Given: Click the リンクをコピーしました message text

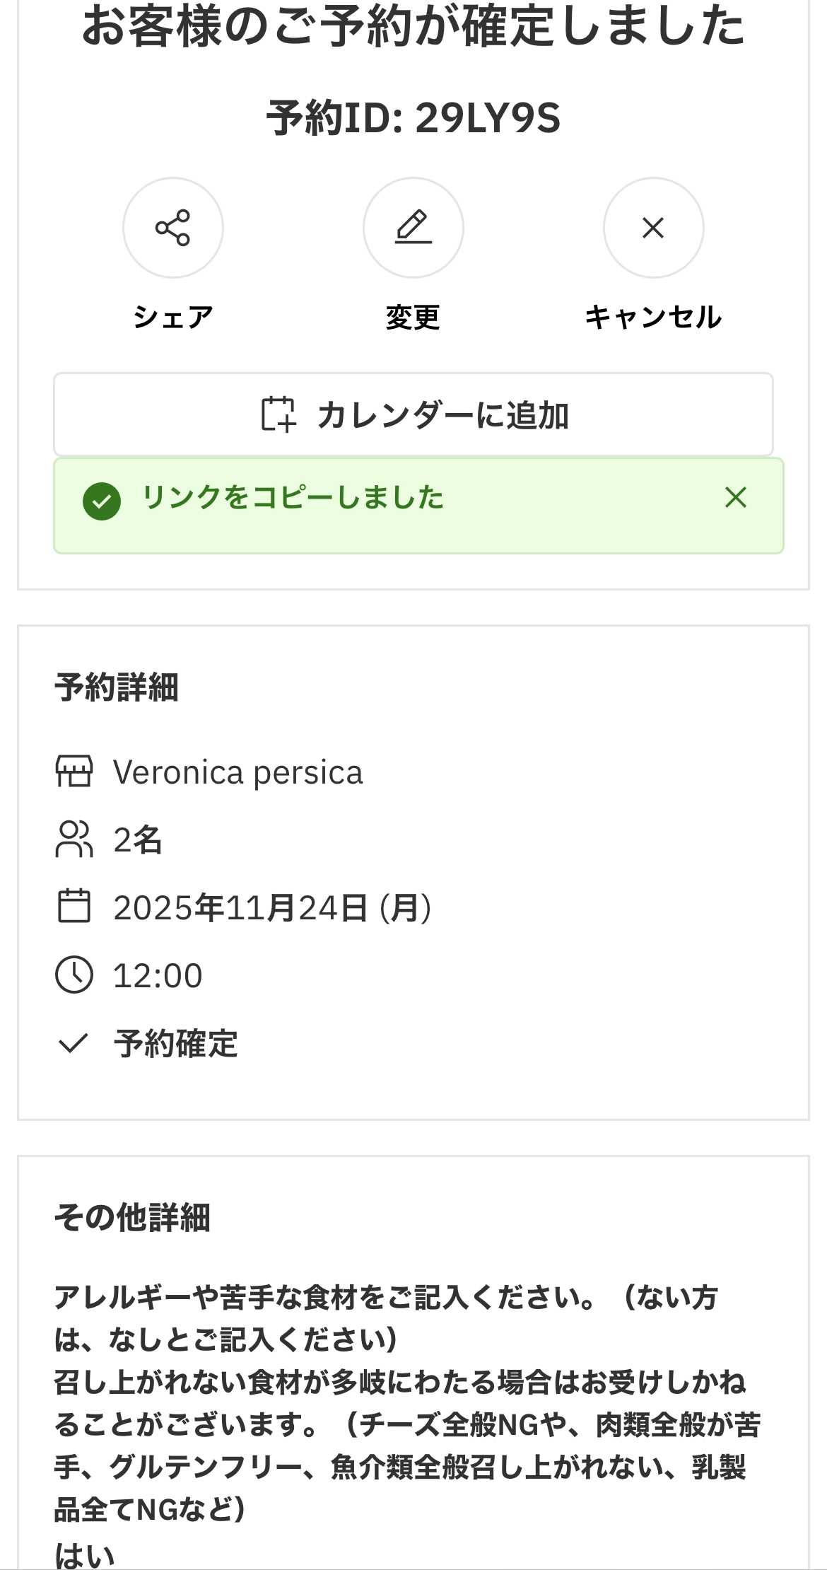Looking at the screenshot, I should [293, 498].
